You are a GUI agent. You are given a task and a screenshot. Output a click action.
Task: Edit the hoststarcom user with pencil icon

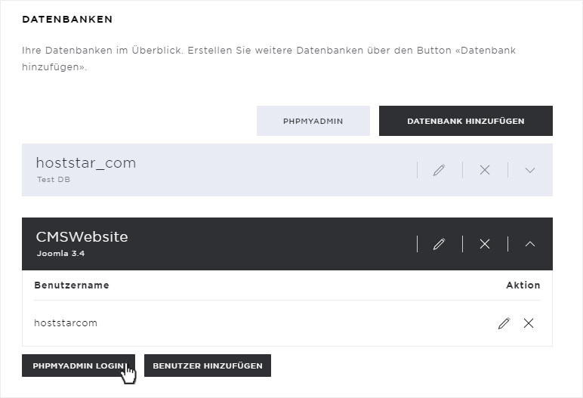click(x=504, y=323)
